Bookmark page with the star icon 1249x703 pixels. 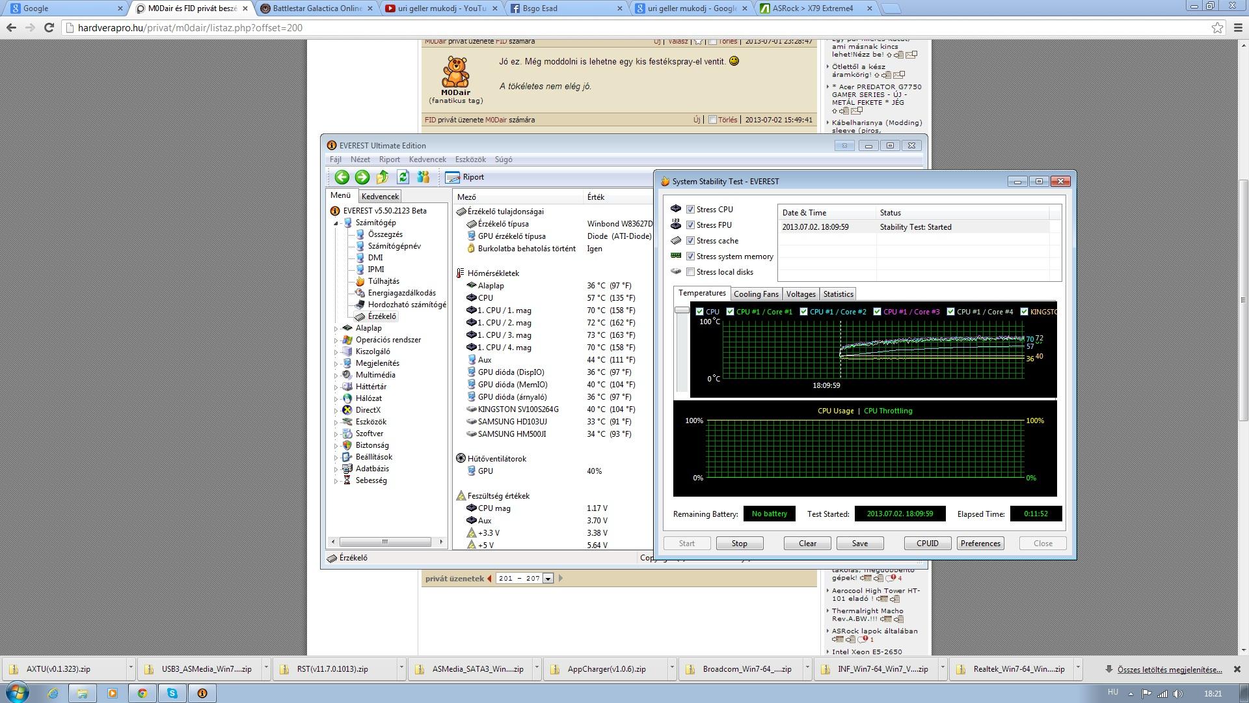coord(1217,28)
